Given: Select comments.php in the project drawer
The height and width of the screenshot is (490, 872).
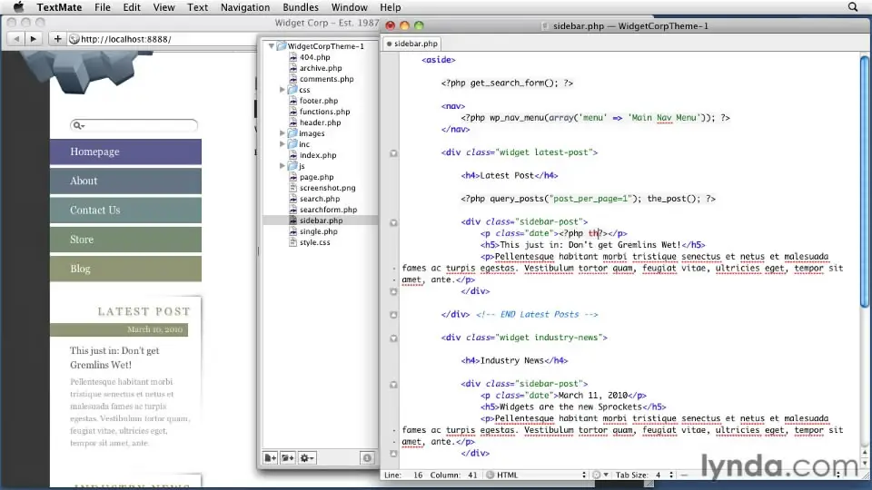Looking at the screenshot, I should click(326, 79).
